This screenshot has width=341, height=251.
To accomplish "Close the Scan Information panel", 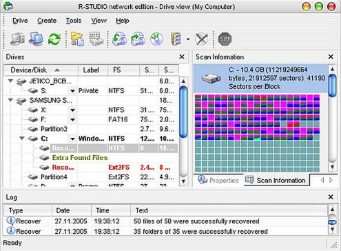I will click(x=331, y=57).
